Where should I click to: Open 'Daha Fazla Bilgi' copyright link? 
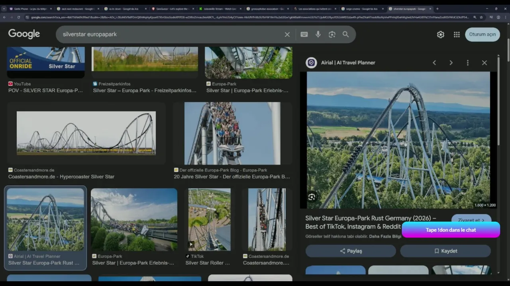pos(385,236)
